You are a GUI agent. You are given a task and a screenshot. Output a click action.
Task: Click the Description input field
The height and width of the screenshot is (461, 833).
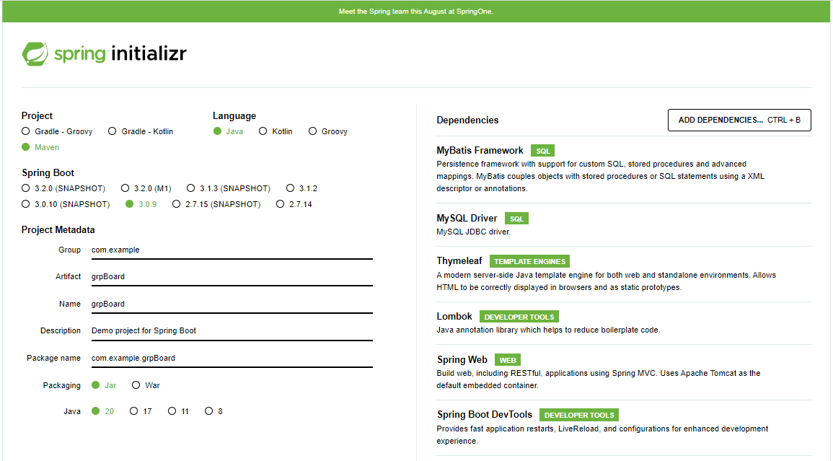(x=232, y=330)
